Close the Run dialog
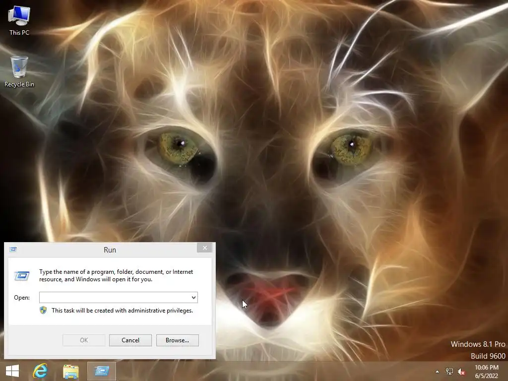 pos(205,248)
